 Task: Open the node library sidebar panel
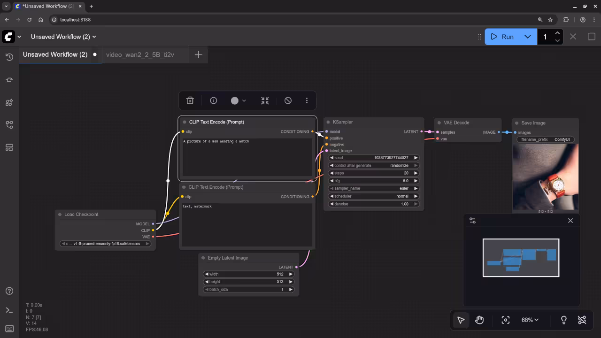click(9, 102)
